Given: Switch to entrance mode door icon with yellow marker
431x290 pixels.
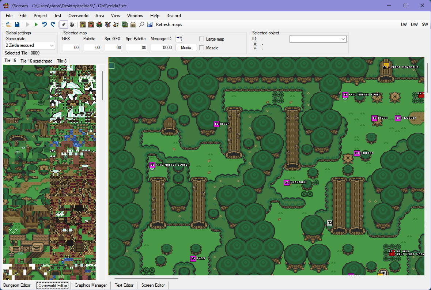Looking at the screenshot, I should pos(83,25).
